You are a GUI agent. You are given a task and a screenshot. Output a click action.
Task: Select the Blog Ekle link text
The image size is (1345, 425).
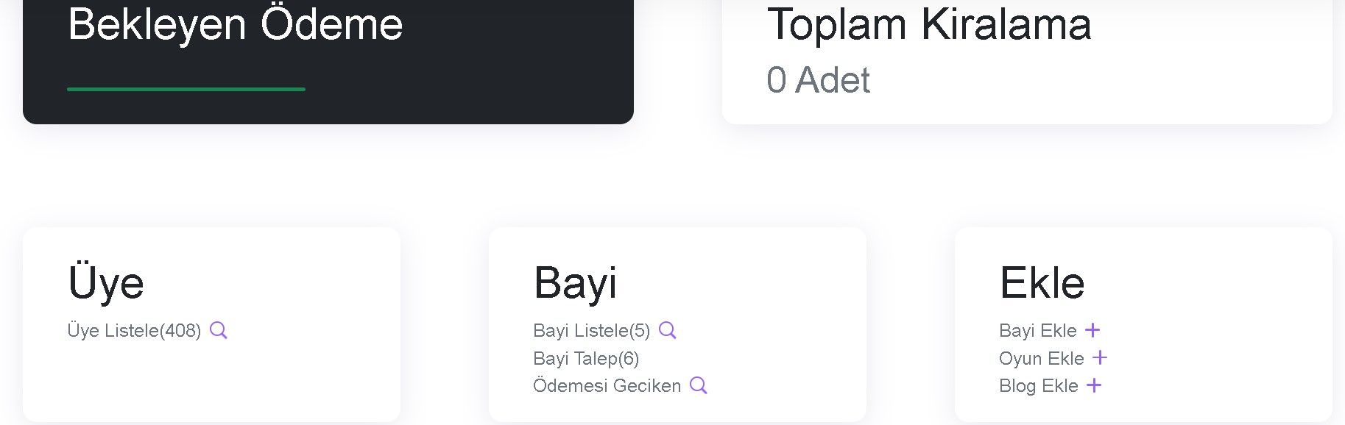click(1039, 385)
